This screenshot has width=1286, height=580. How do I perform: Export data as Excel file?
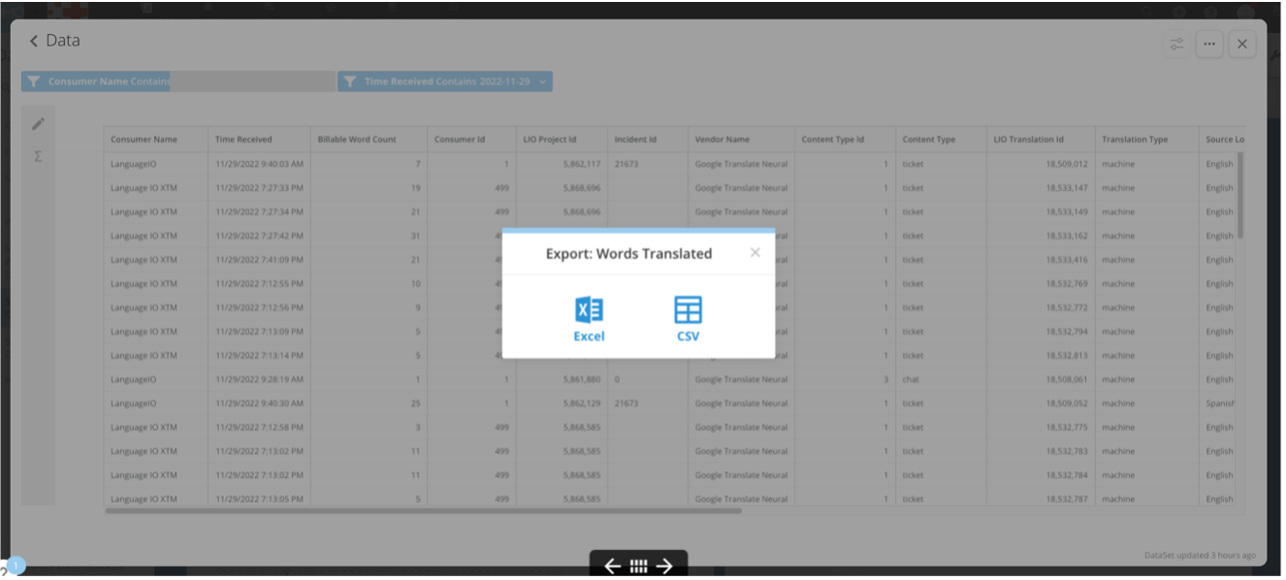point(589,318)
